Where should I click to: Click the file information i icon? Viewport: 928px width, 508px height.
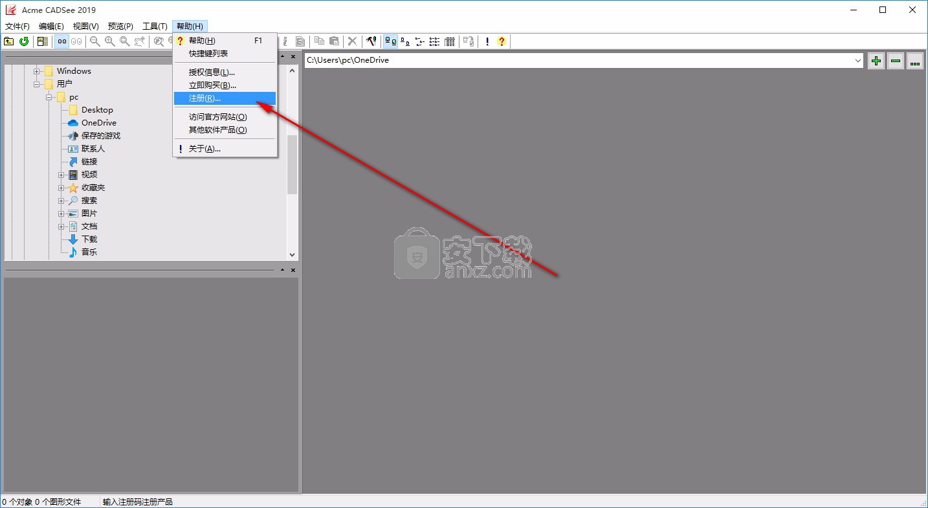285,41
